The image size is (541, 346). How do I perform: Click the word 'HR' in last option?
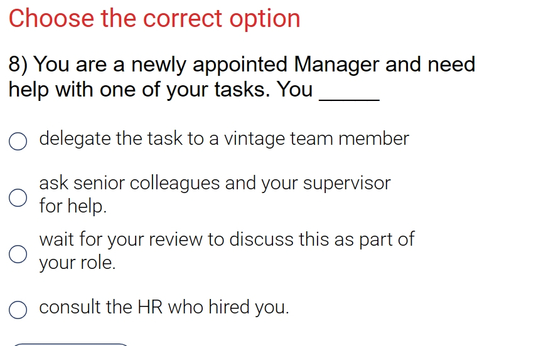(x=150, y=307)
